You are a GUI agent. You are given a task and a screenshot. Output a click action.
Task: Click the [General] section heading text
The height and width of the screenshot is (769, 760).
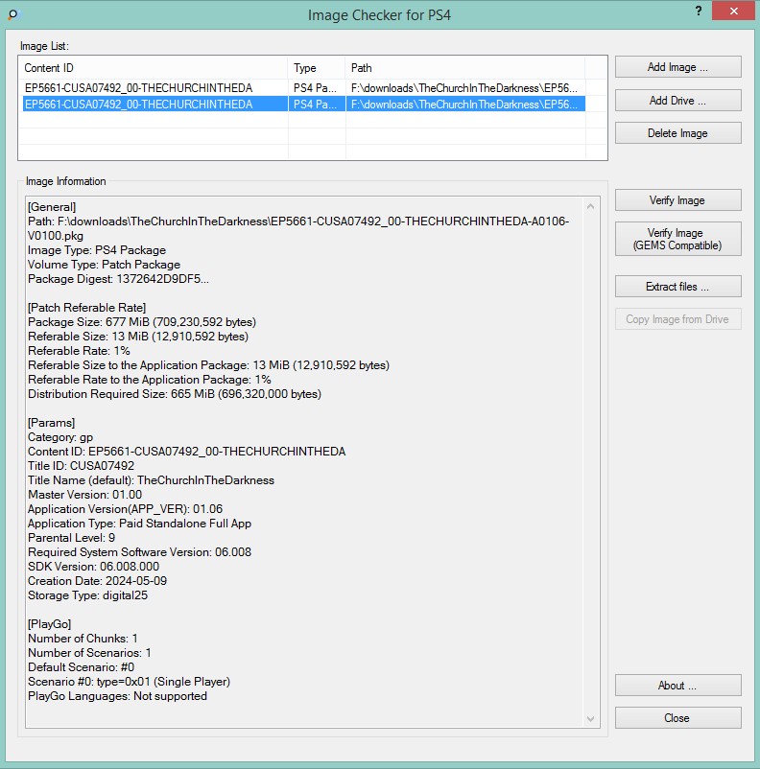pyautogui.click(x=52, y=207)
